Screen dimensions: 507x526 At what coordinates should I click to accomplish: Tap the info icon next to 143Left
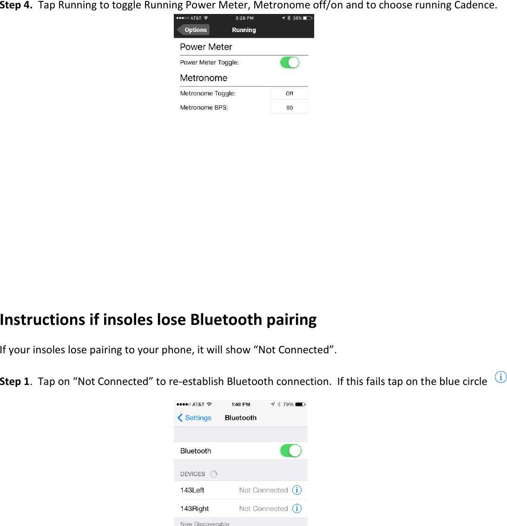point(296,490)
